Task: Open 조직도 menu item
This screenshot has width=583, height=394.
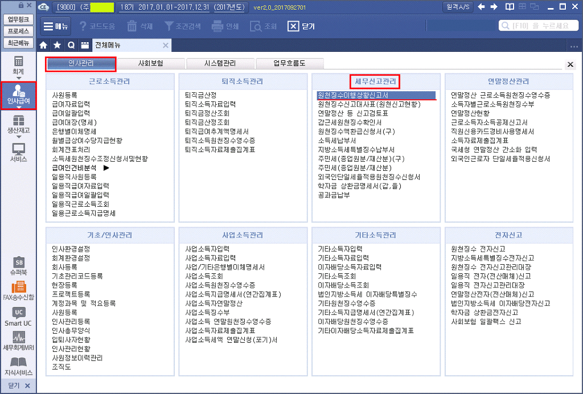Action: pyautogui.click(x=61, y=367)
